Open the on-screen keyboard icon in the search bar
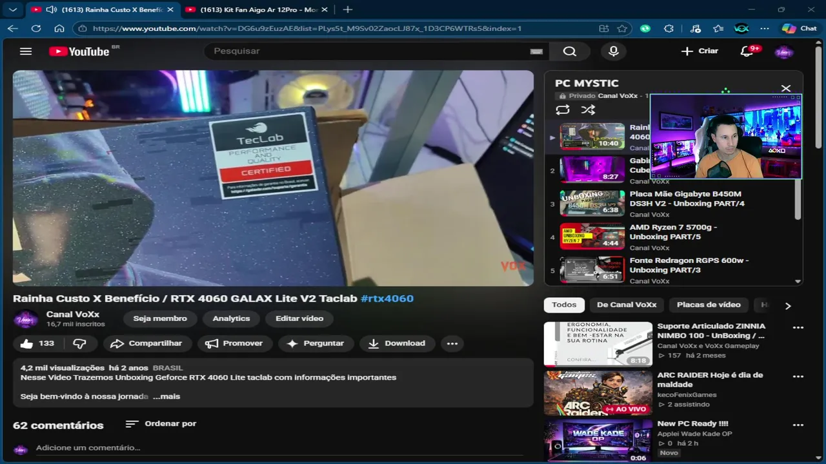 tap(536, 52)
